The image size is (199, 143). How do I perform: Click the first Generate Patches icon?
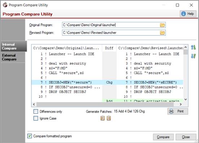103,118
